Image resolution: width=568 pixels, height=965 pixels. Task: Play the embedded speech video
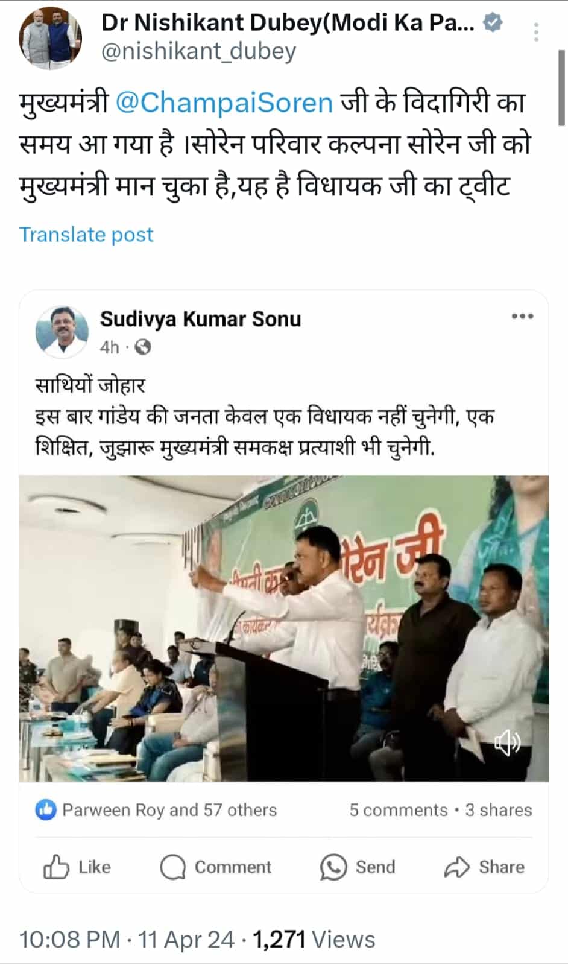click(x=284, y=628)
